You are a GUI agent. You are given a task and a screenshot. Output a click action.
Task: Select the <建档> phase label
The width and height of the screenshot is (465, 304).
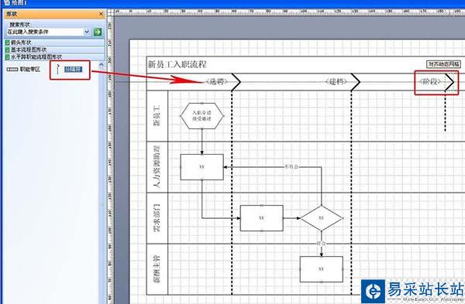point(336,81)
